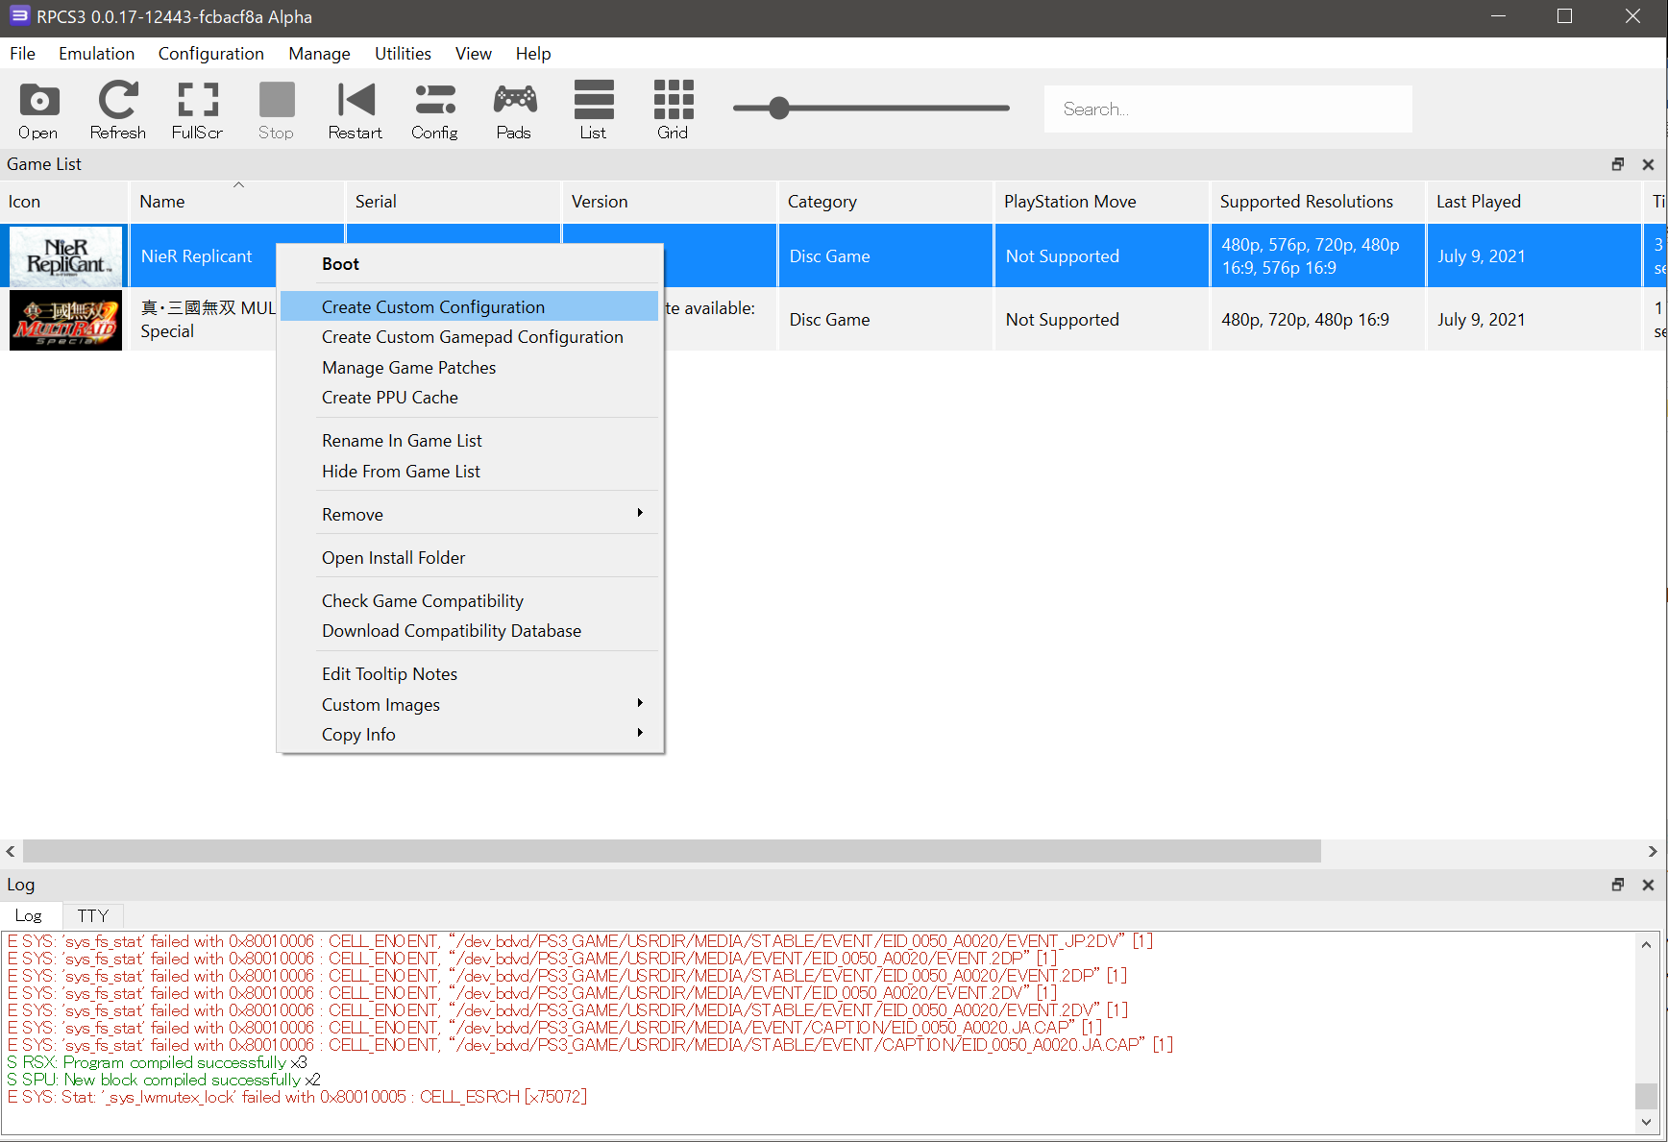1668x1142 pixels.
Task: Switch to the Log tab
Action: pyautogui.click(x=29, y=916)
